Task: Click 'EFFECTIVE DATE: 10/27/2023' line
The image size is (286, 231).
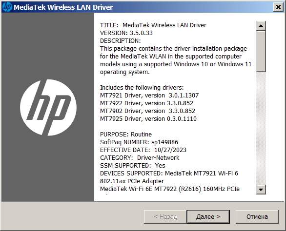Action: click(143, 150)
